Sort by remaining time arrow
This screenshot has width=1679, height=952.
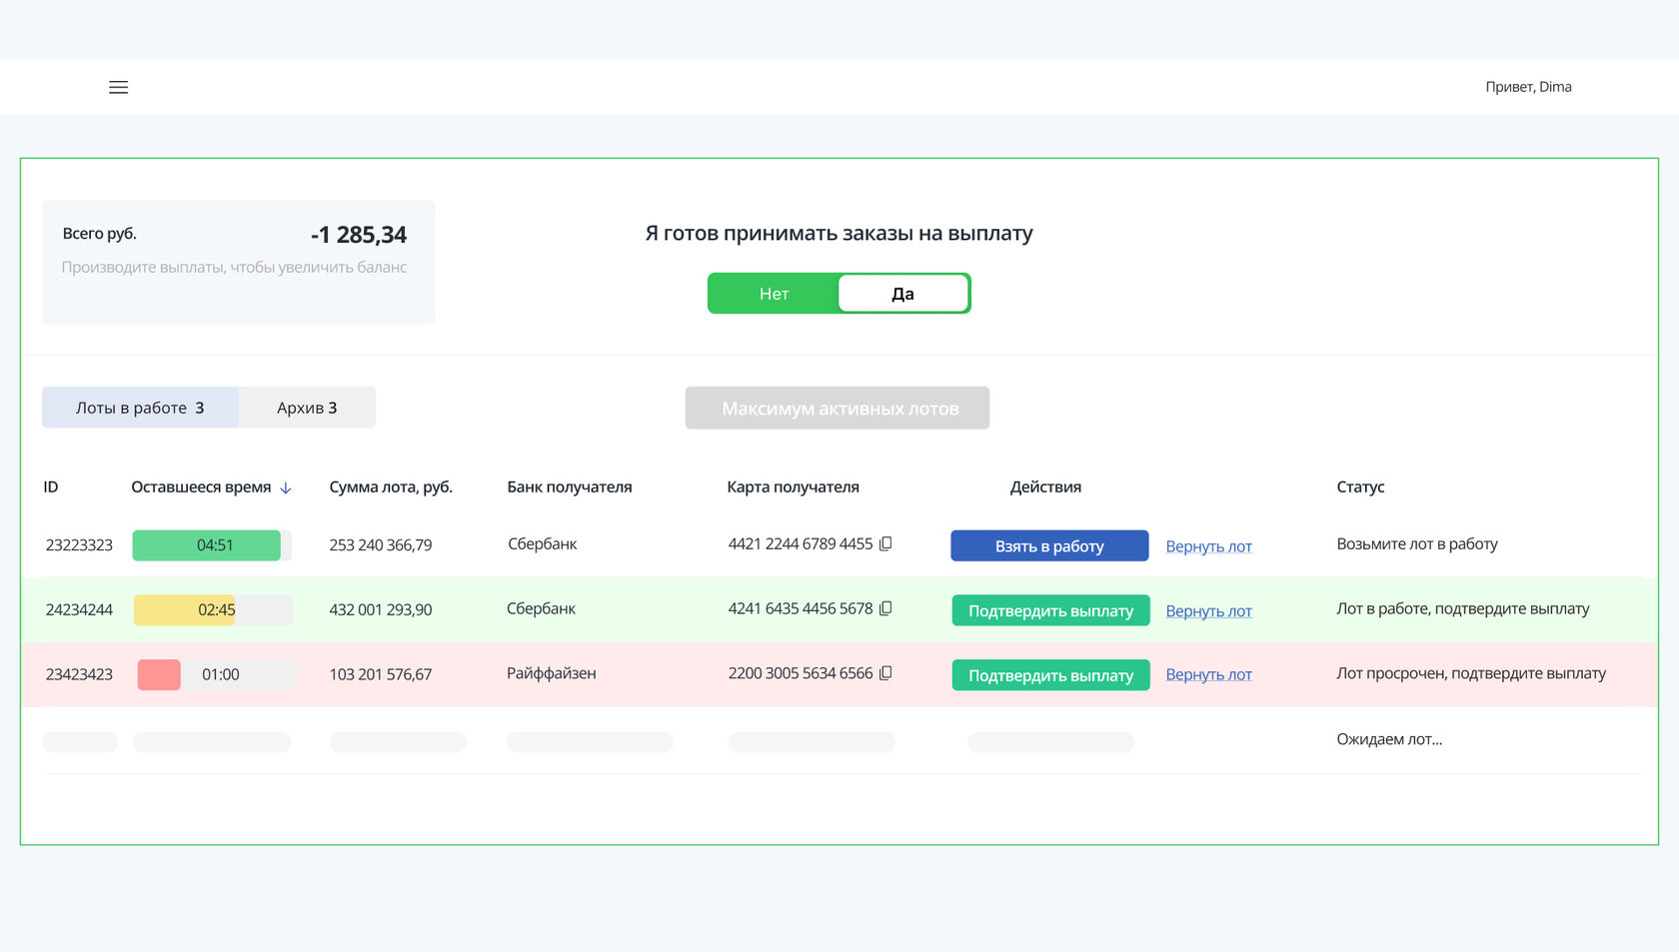pos(286,487)
